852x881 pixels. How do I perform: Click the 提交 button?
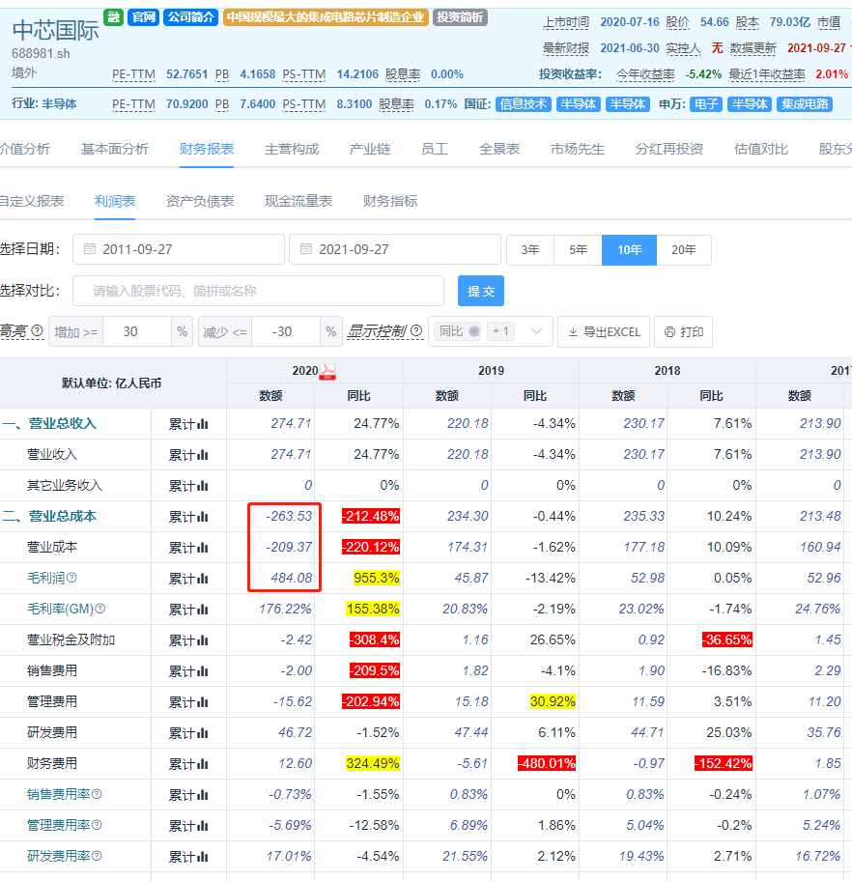[481, 291]
